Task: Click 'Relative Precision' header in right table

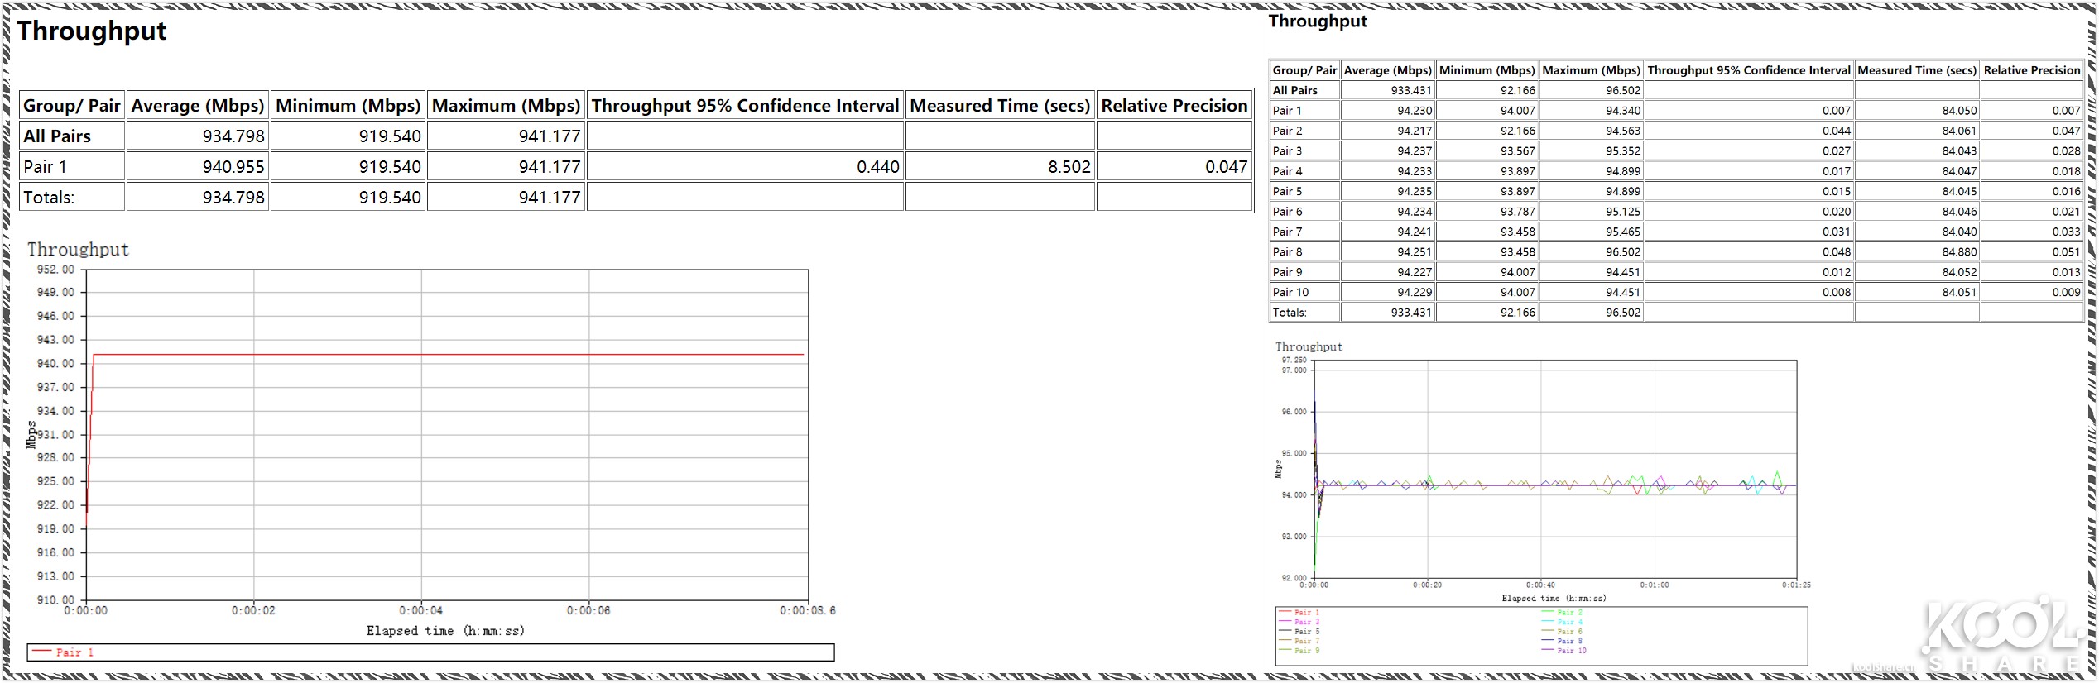Action: pyautogui.click(x=2032, y=70)
